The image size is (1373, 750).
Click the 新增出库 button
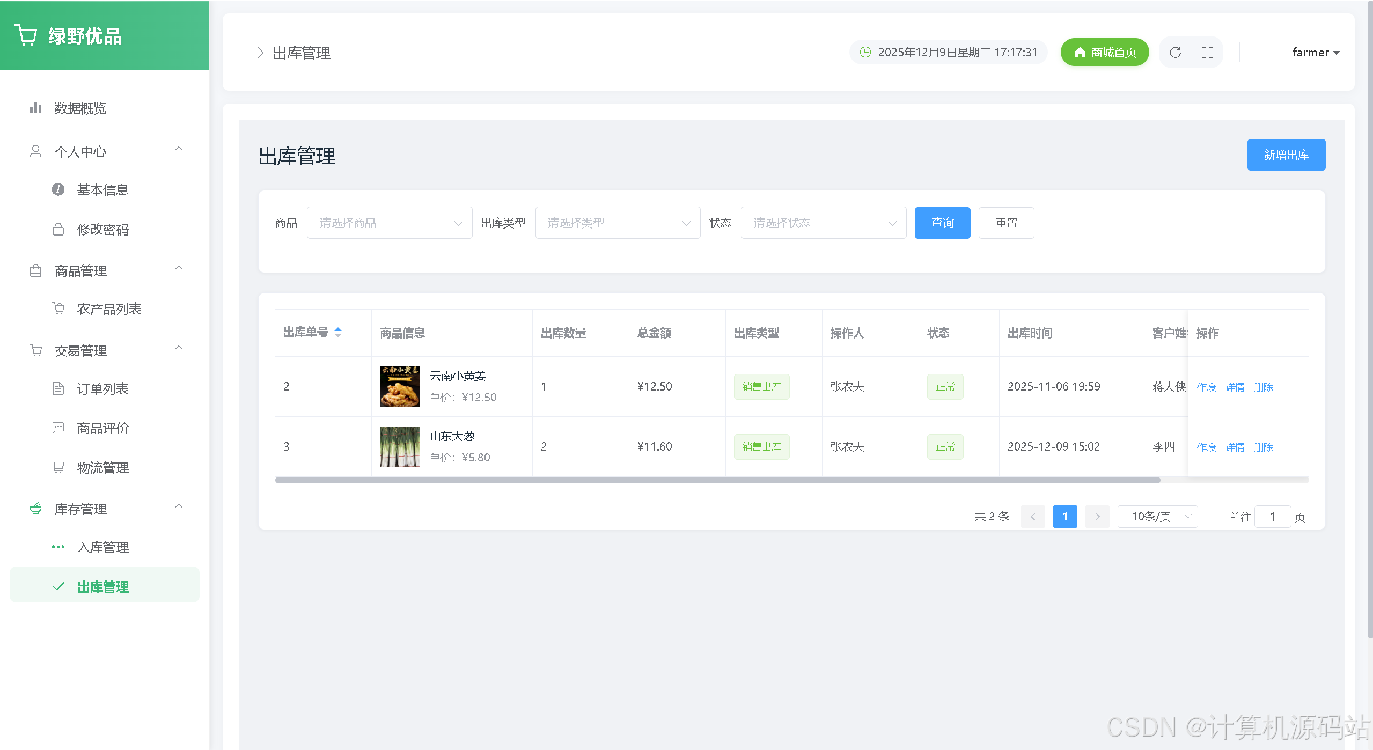pos(1286,155)
